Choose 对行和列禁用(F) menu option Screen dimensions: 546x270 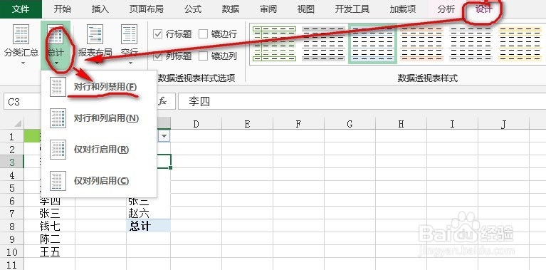[x=99, y=87]
